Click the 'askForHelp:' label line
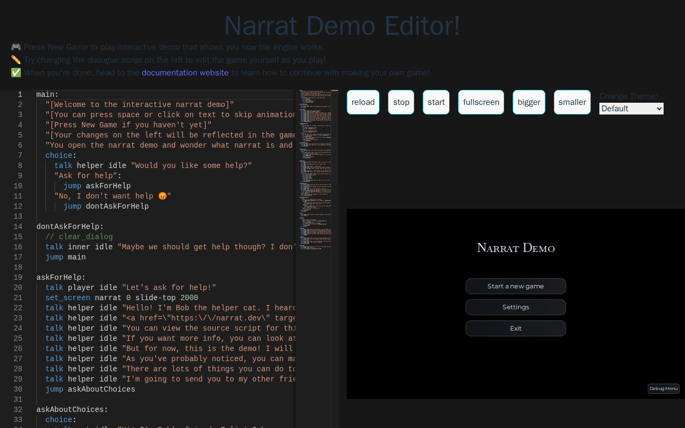The image size is (685, 428). coord(61,278)
